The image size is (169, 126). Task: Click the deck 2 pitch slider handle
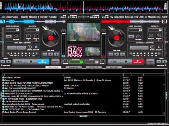(x=166, y=42)
